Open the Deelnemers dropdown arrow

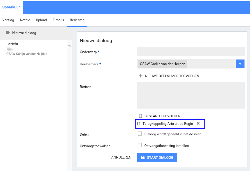point(240,64)
